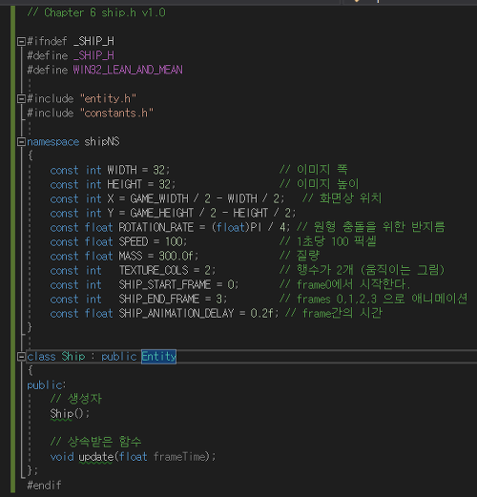The image size is (477, 497).
Task: Click the public: access specifier
Action: tap(47, 385)
